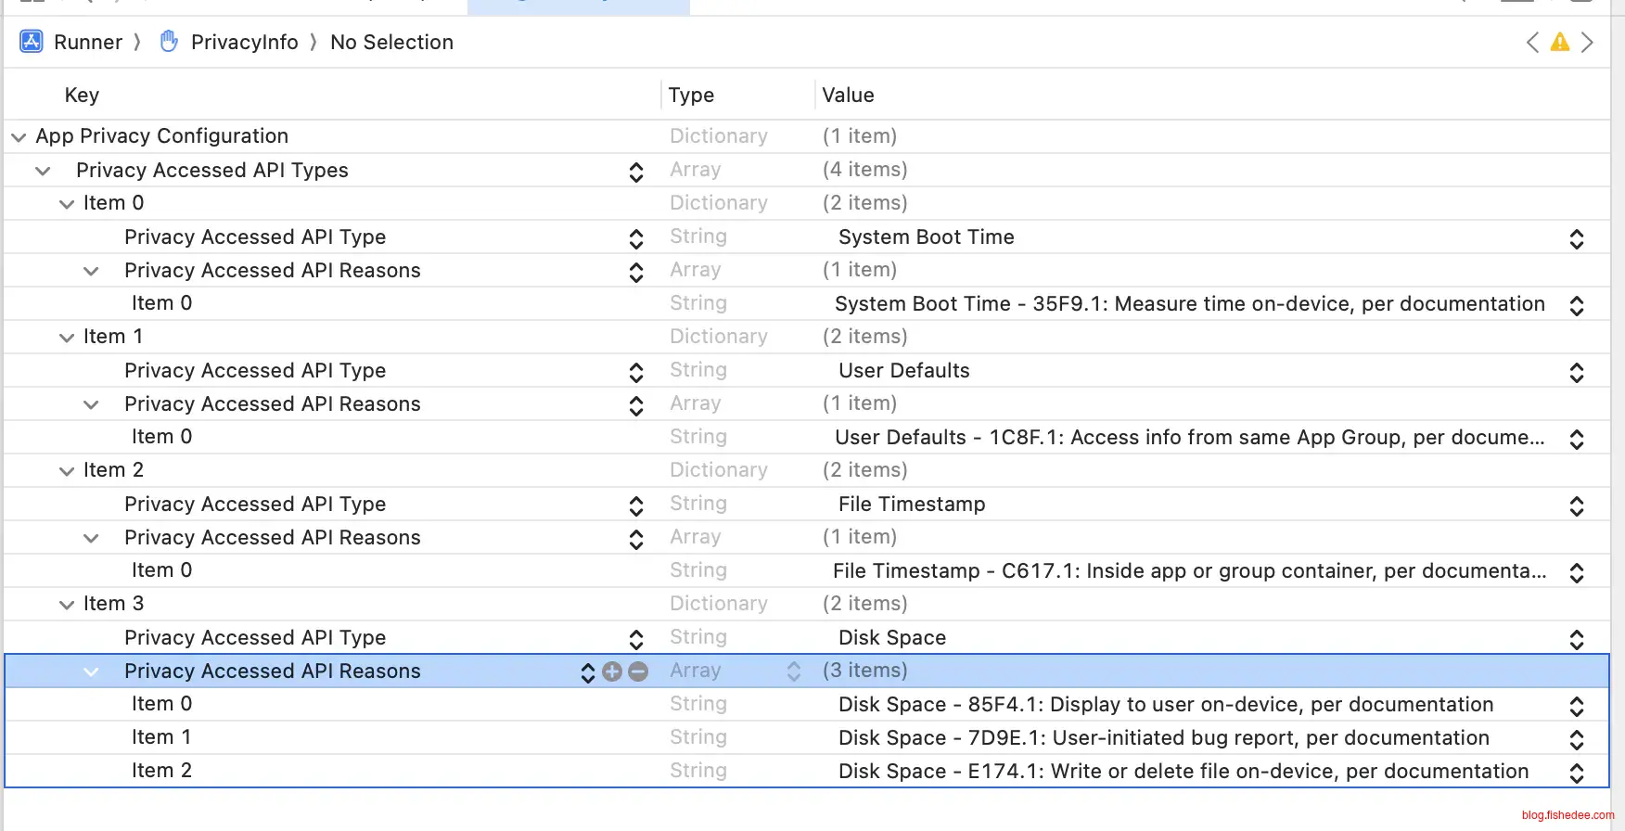1625x831 pixels.
Task: Open User Defaults value dropdown
Action: (x=1576, y=372)
